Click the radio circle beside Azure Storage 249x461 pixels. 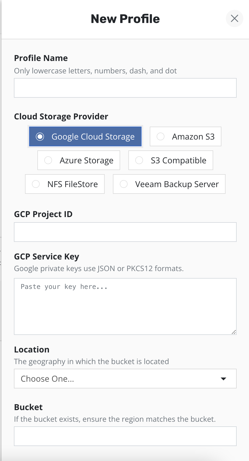[48, 160]
